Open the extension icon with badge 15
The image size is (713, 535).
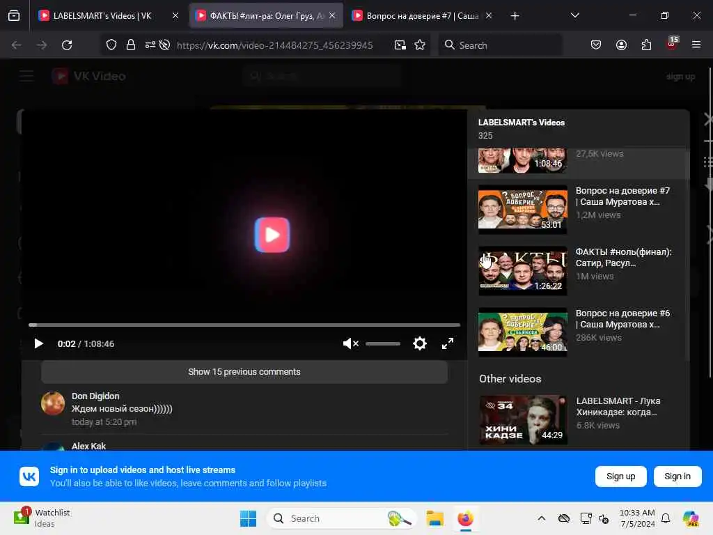coord(672,44)
